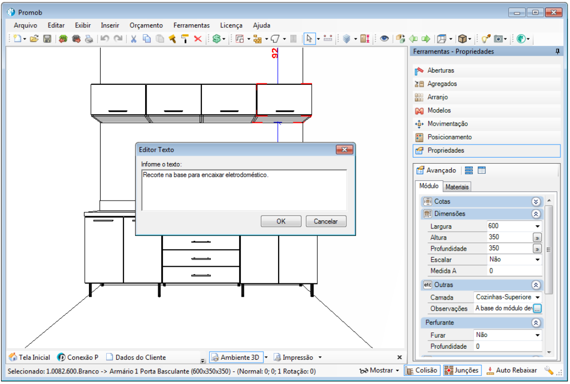Toggle Auto Rebaixar in status bar

pyautogui.click(x=511, y=370)
